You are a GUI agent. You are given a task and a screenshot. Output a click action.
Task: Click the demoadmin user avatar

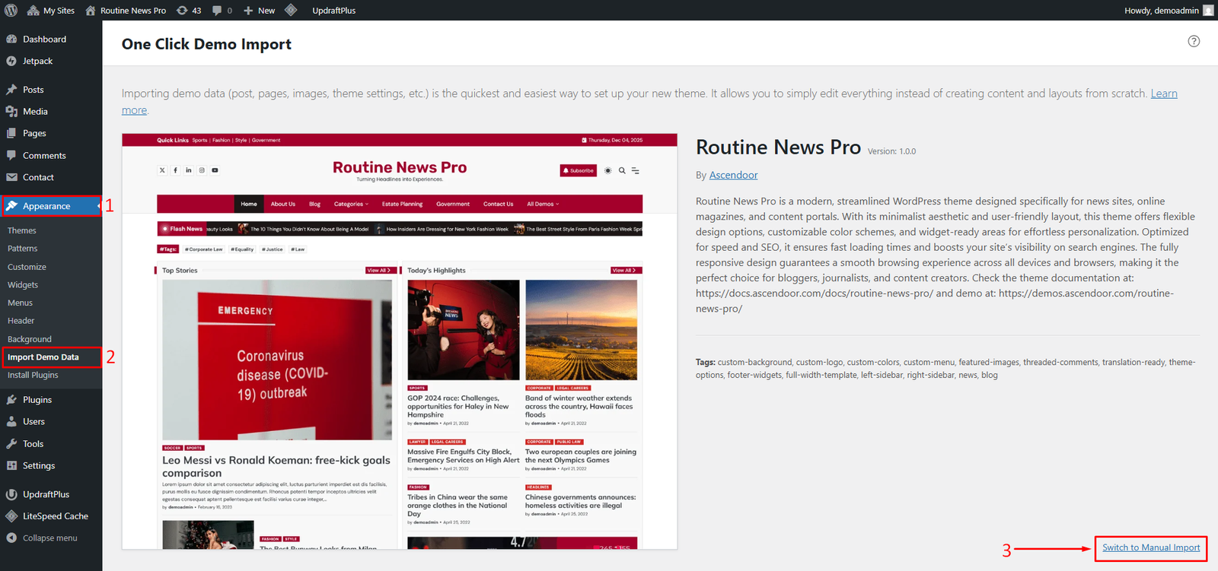point(1208,11)
